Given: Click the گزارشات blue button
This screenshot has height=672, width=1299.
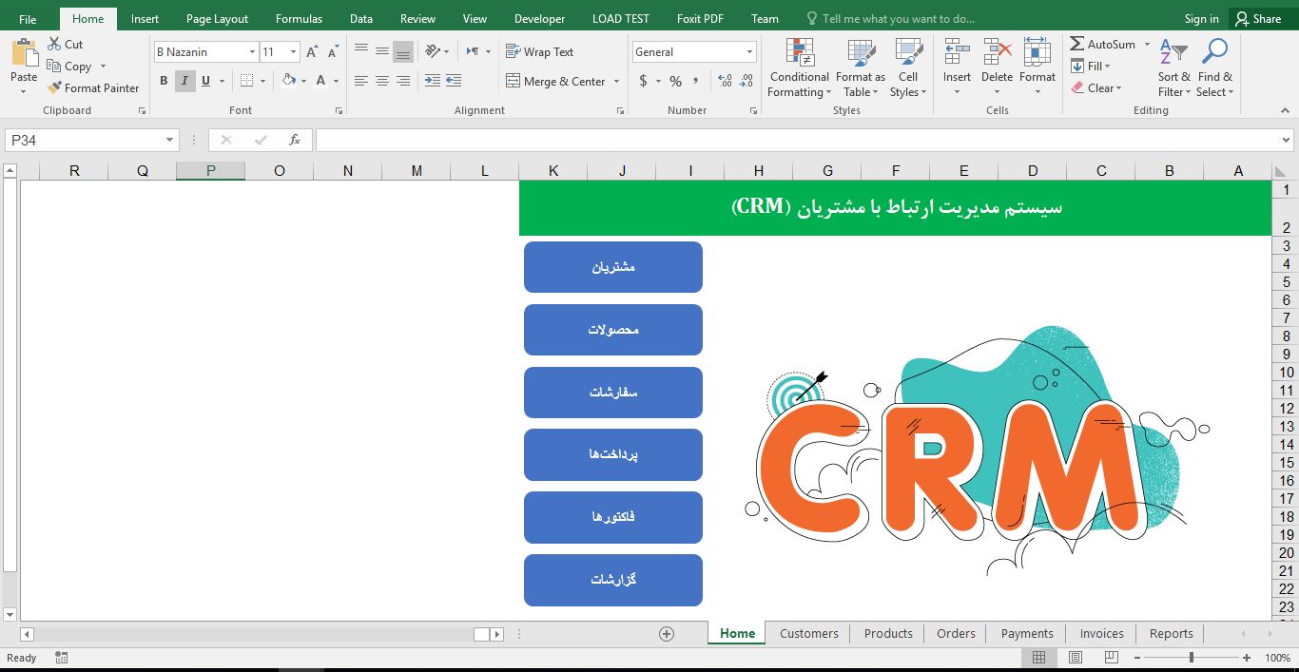Looking at the screenshot, I should (x=613, y=580).
